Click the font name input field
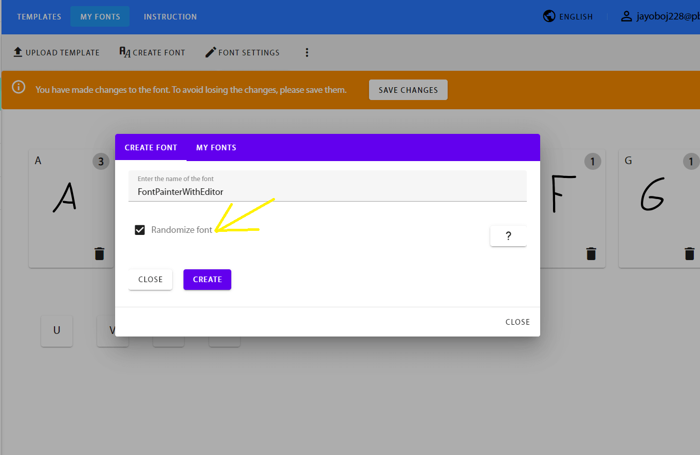The height and width of the screenshot is (455, 700). click(327, 186)
